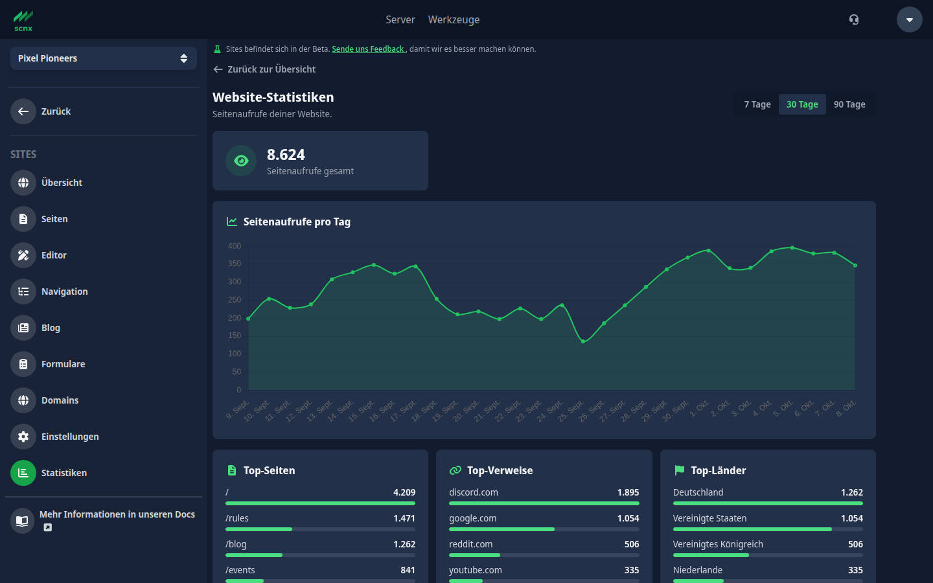Open the Server menu
933x583 pixels.
(x=400, y=19)
